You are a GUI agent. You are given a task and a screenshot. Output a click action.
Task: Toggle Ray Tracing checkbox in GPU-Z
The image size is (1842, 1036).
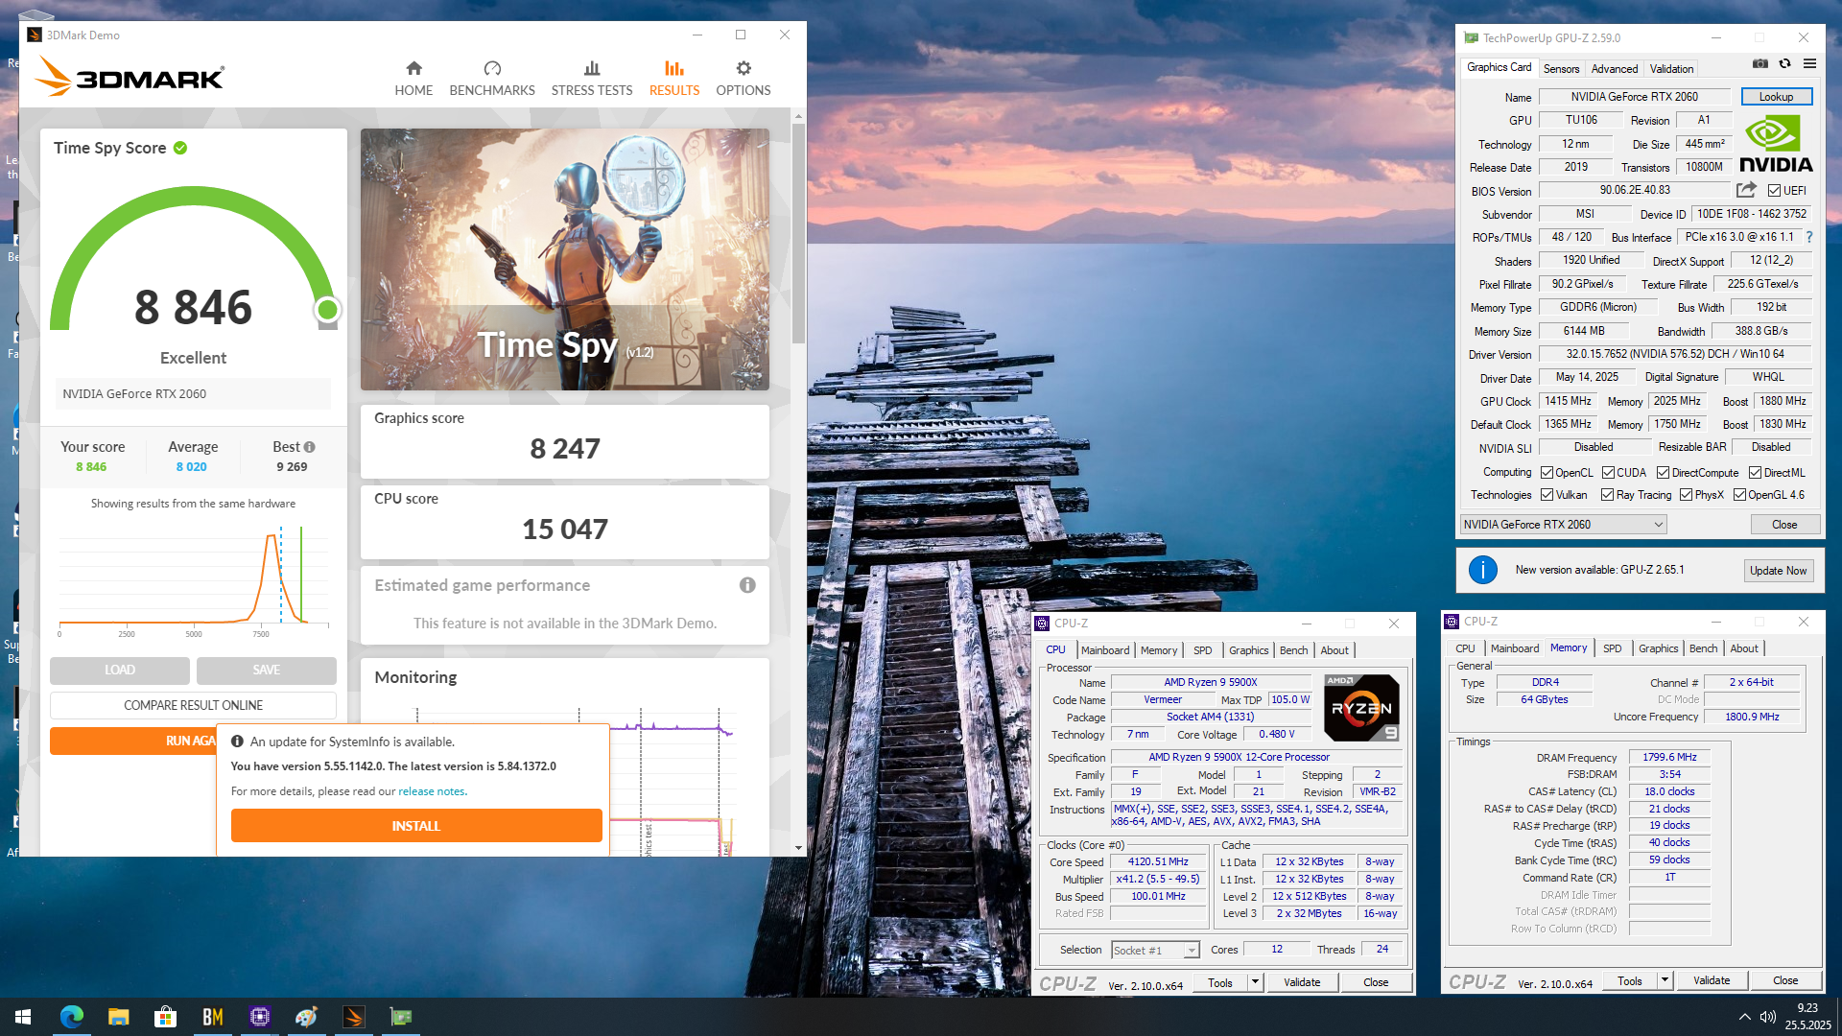[1607, 495]
